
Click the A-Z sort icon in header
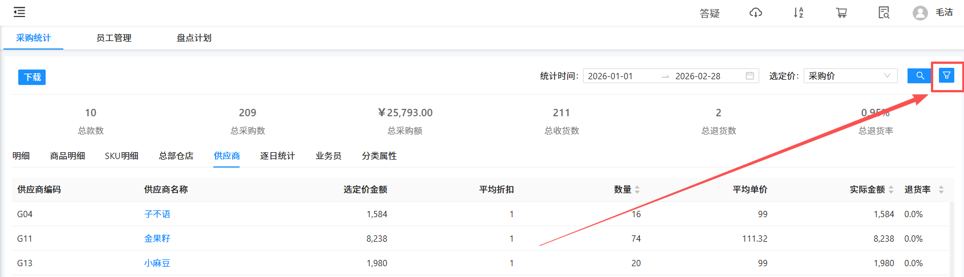(798, 13)
